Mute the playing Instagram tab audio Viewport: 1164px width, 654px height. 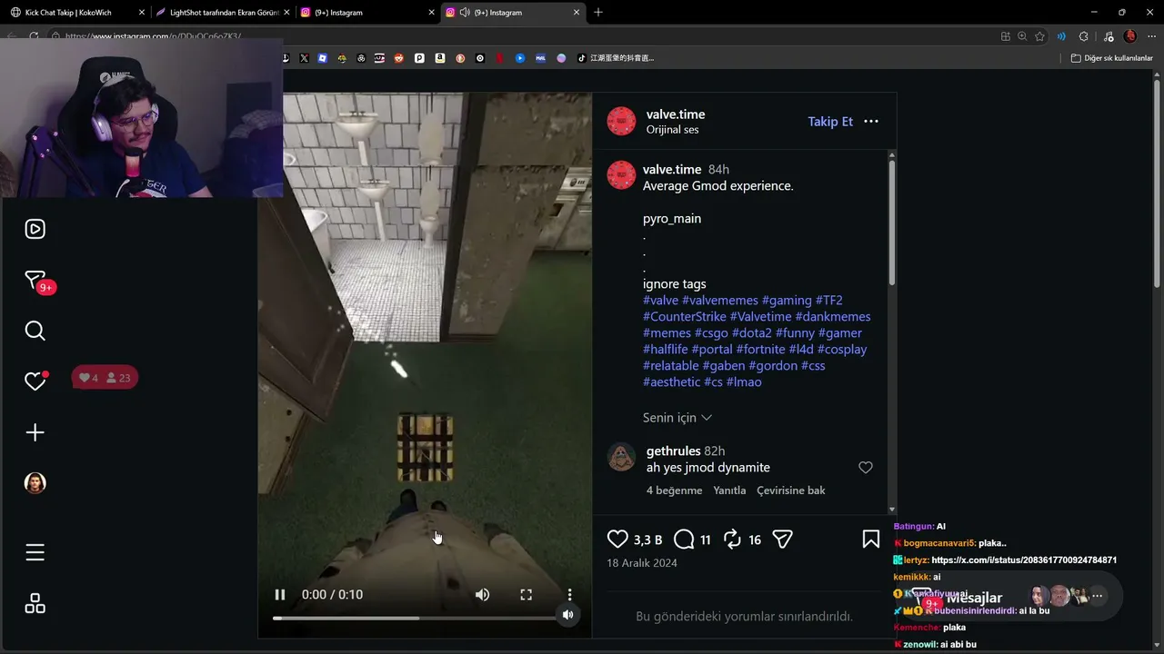tap(464, 13)
